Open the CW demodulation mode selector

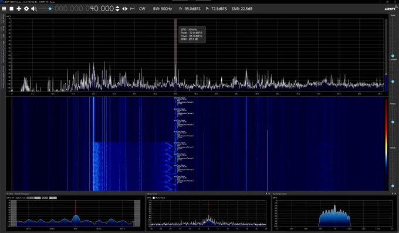(142, 9)
